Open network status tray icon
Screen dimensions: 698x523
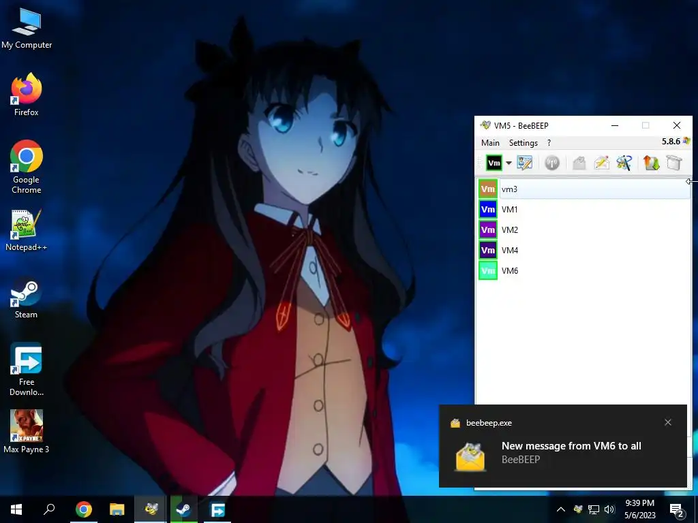(x=594, y=509)
